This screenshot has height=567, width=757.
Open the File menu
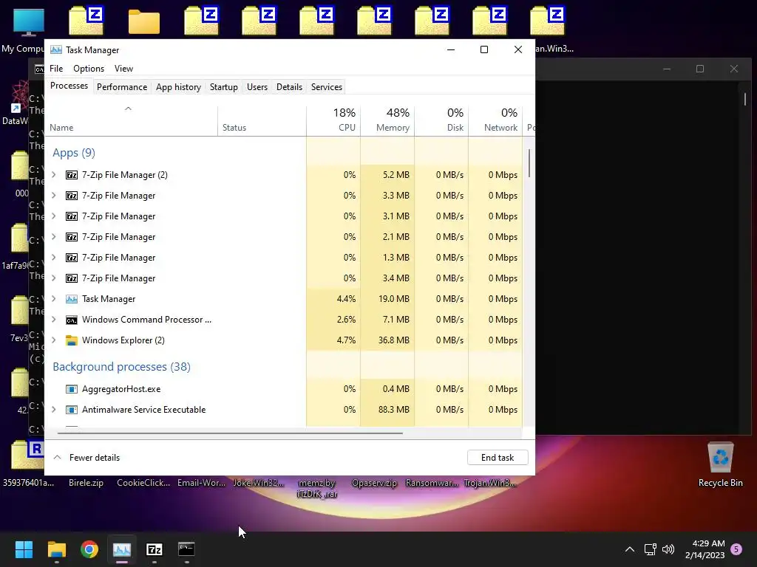[x=56, y=69]
